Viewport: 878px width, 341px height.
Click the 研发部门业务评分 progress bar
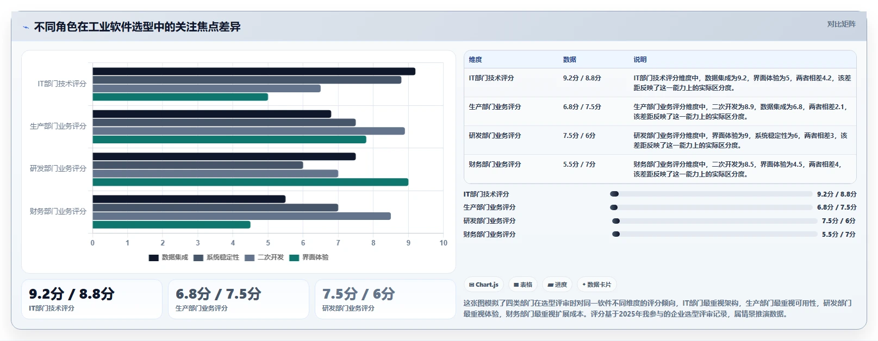point(714,221)
